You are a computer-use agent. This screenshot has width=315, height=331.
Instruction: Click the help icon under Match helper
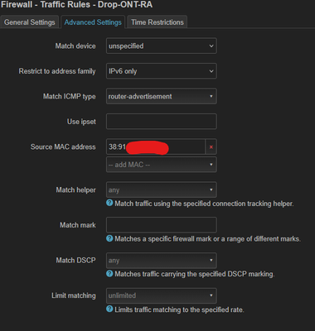(x=109, y=203)
